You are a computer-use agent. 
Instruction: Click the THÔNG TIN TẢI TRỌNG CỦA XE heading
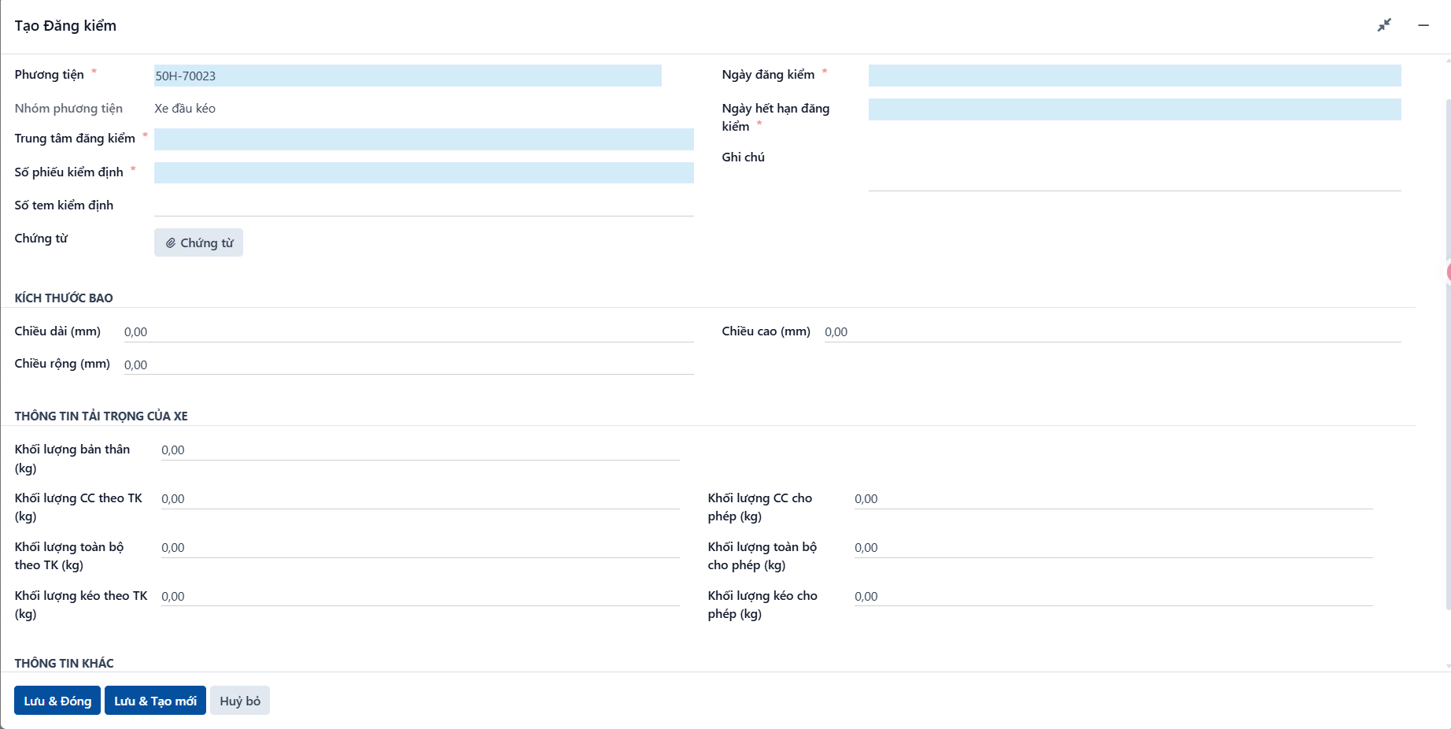pyautogui.click(x=101, y=416)
